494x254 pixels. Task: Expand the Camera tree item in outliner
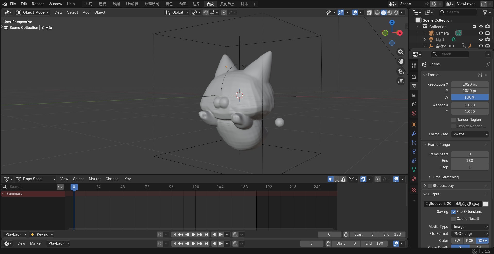coord(425,33)
